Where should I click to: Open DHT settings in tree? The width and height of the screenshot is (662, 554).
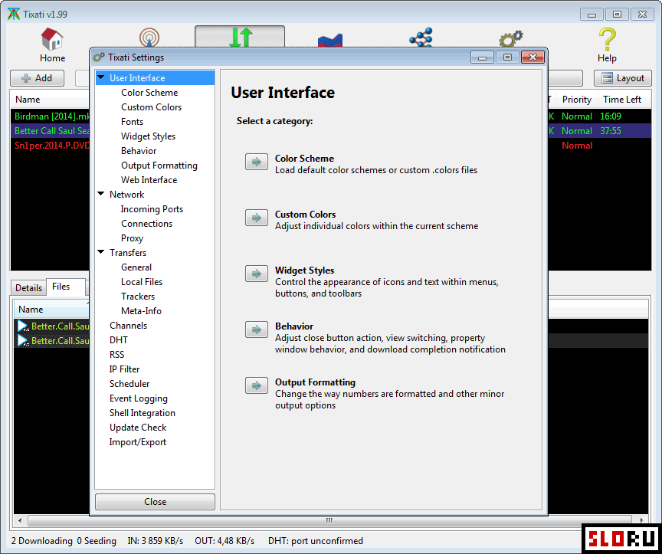tap(118, 340)
